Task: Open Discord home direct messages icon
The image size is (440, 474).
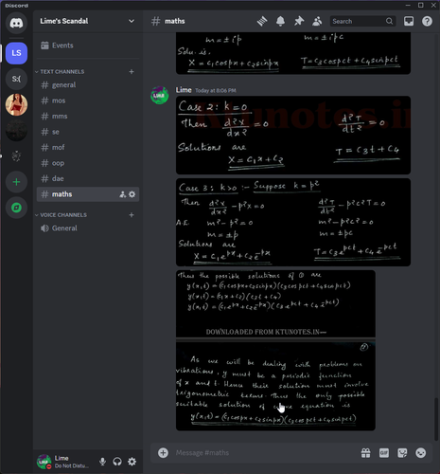Action: click(16, 23)
